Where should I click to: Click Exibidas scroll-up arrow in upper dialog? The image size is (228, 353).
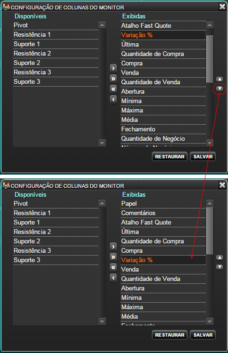(x=210, y=25)
